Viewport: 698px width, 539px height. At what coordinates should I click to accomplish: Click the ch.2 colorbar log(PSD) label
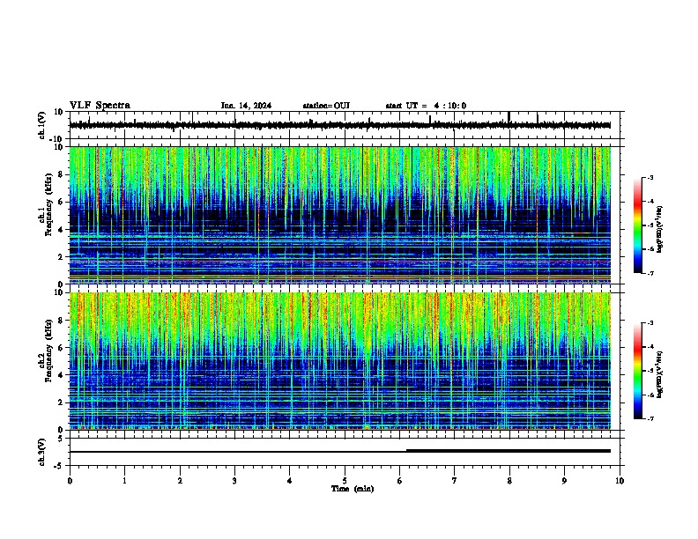click(x=659, y=374)
